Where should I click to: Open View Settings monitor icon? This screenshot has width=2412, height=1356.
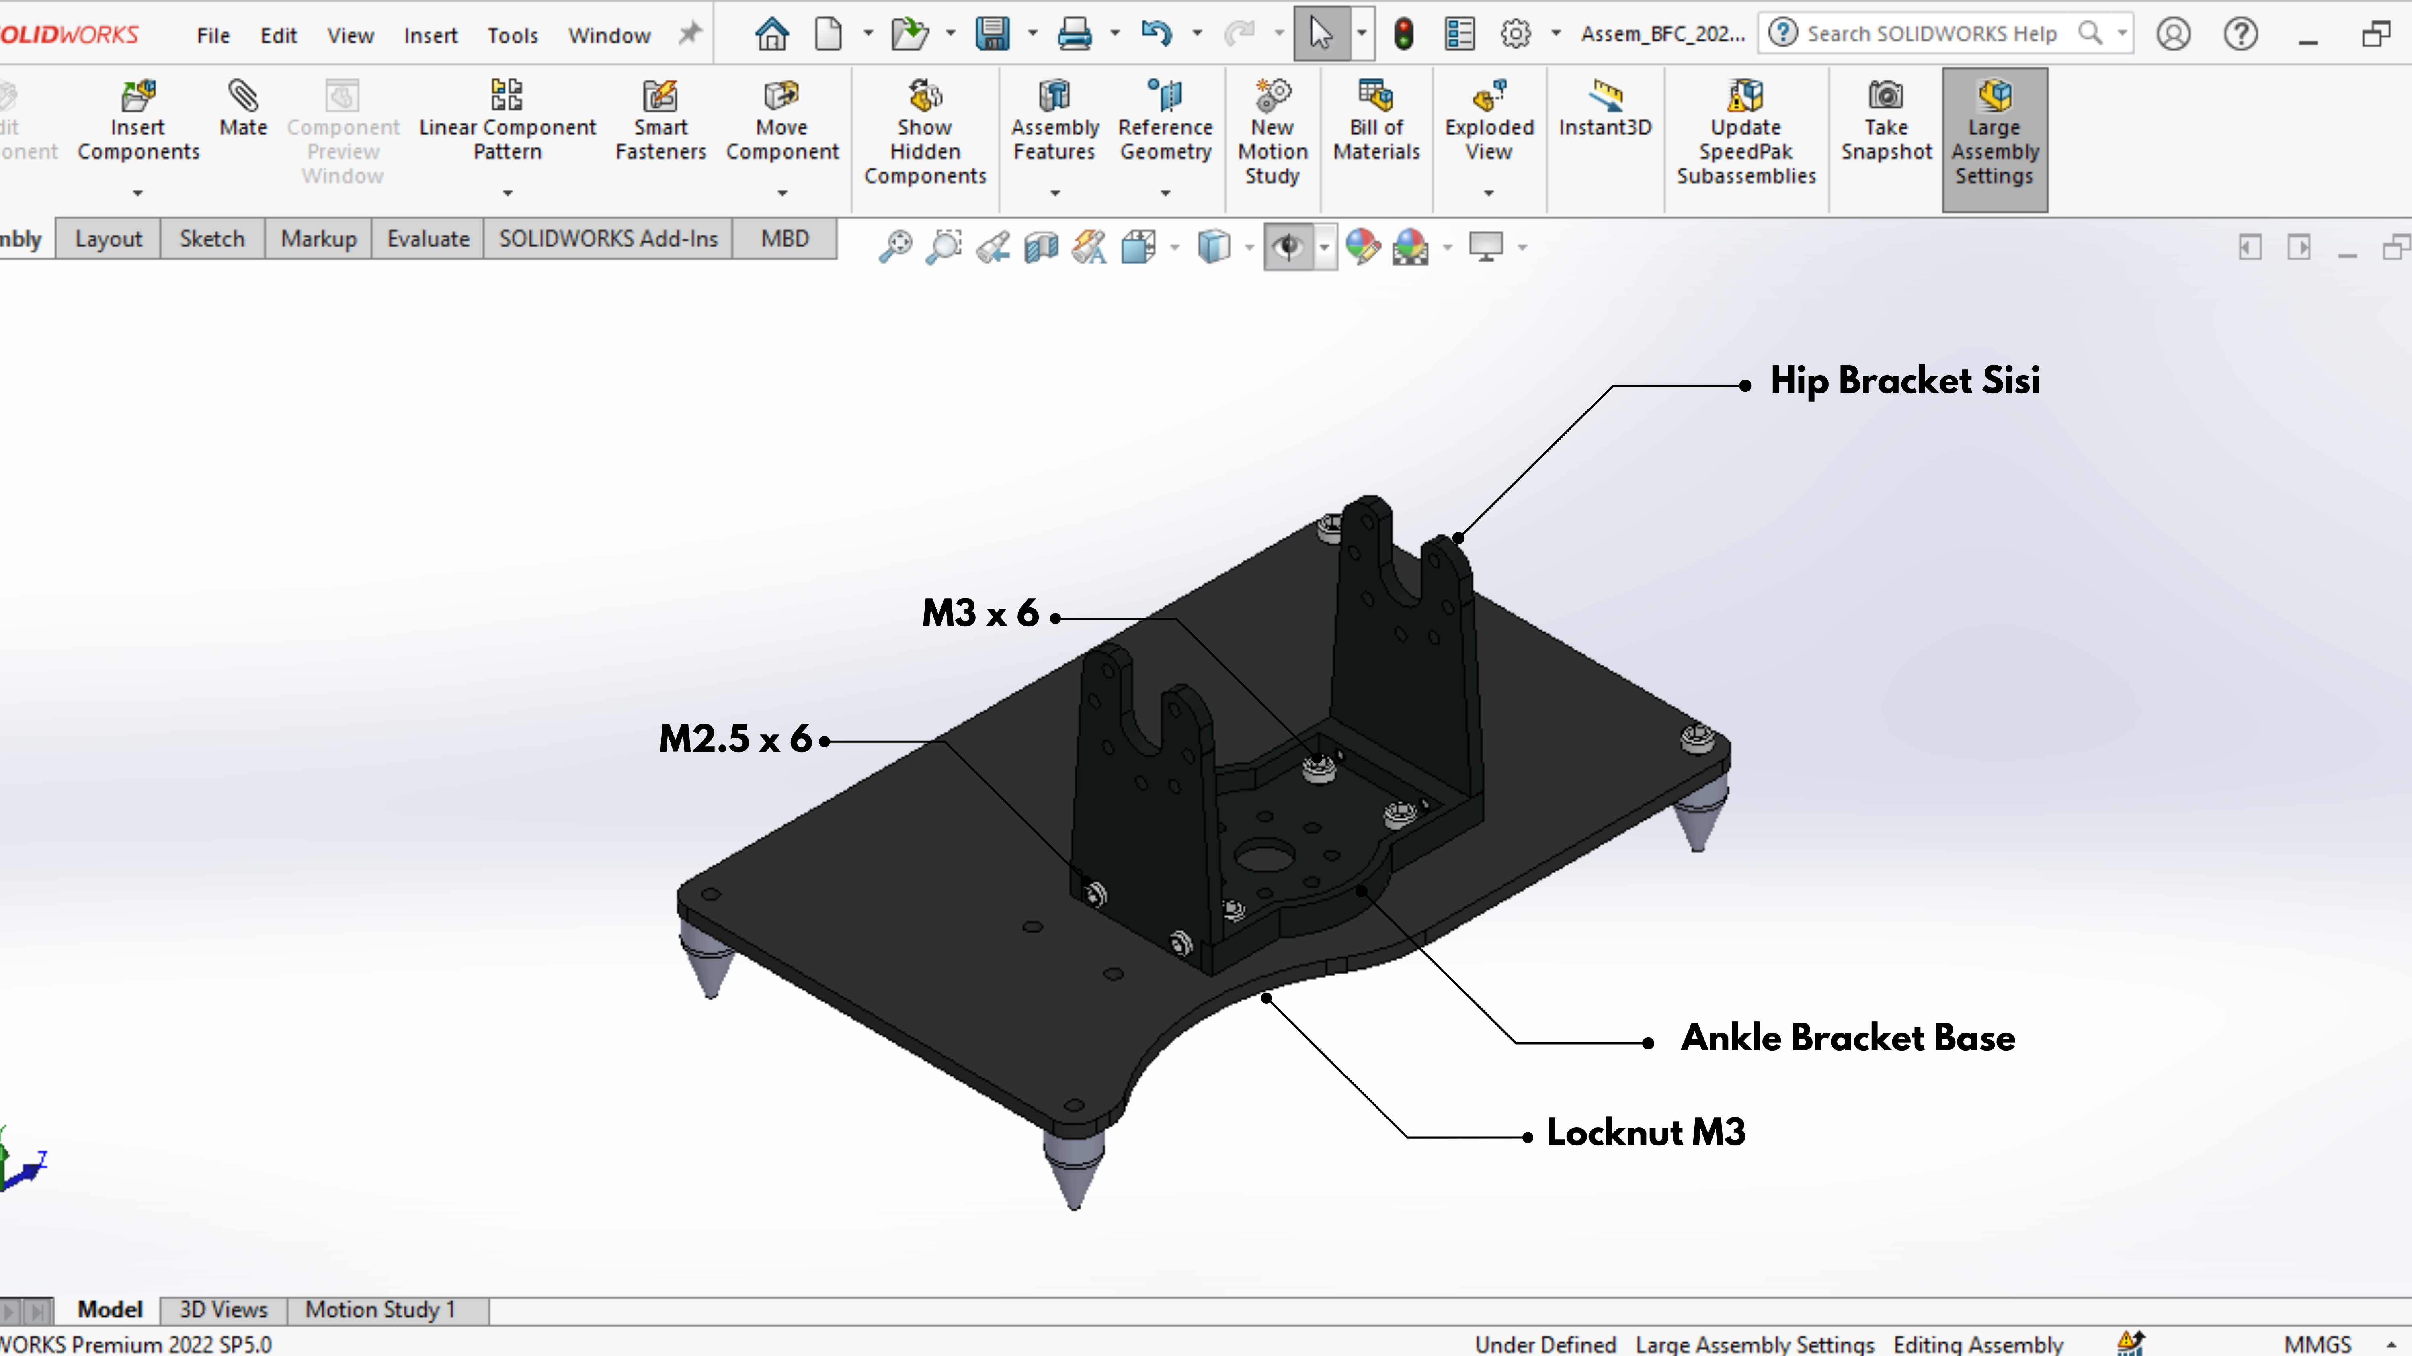pyautogui.click(x=1485, y=247)
